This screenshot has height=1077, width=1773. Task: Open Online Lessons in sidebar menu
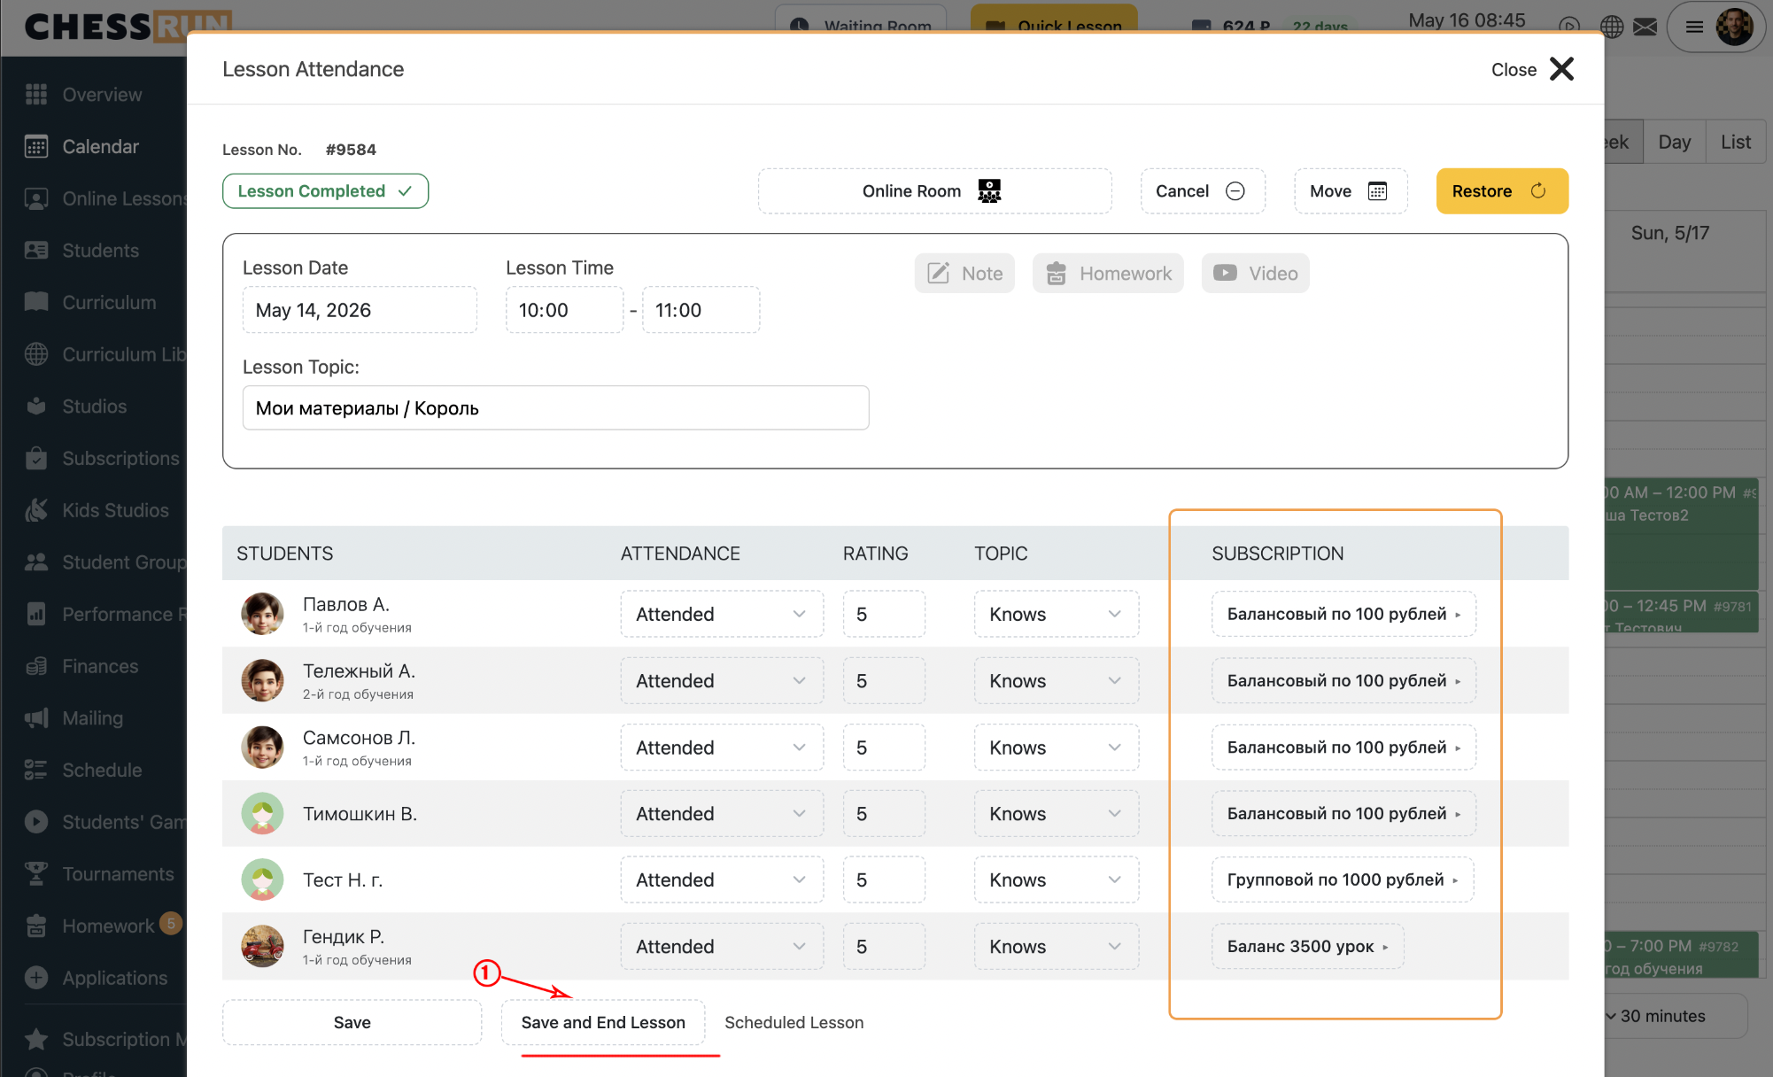(105, 198)
